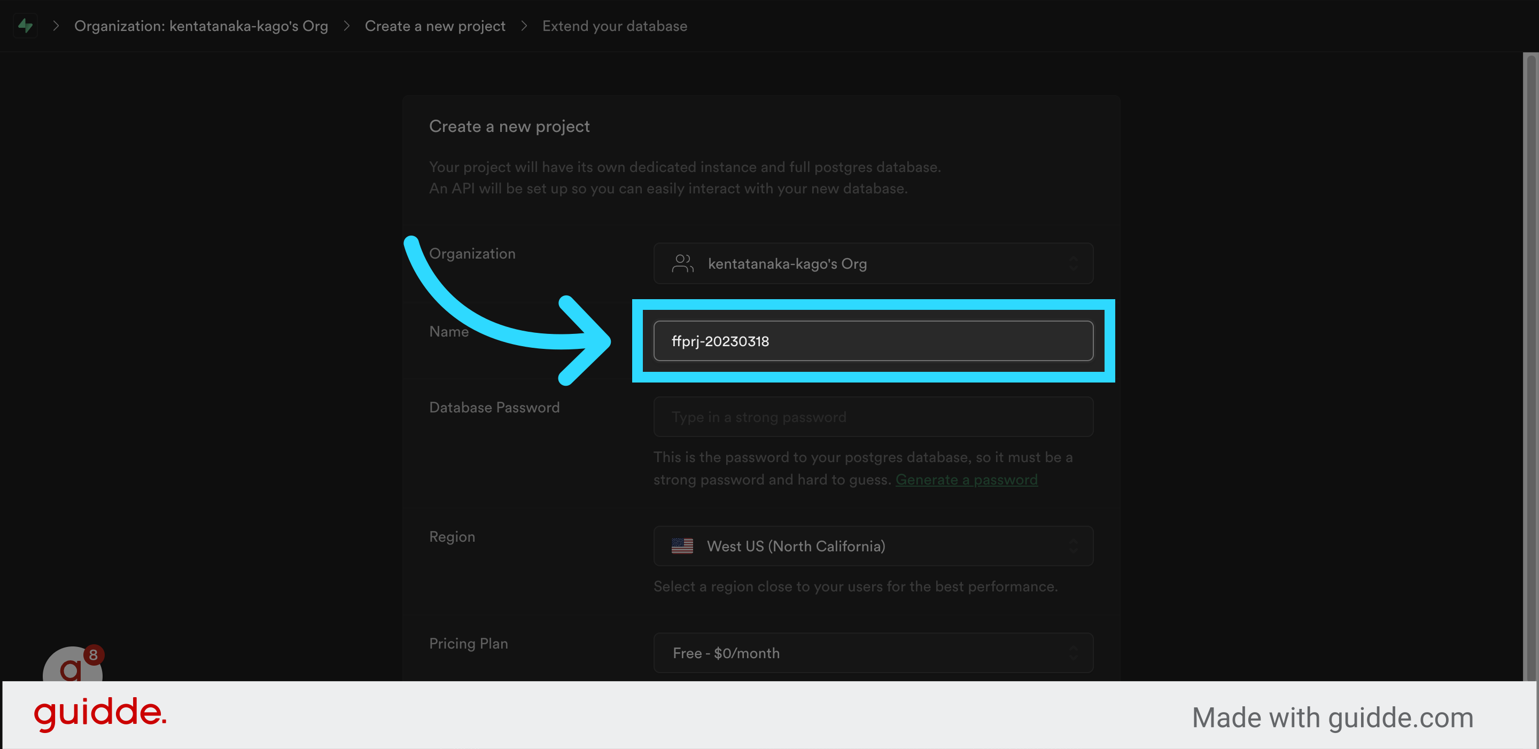Screen dimensions: 1539x749
Task: Click the chevron after the Supabase logo
Action: click(56, 26)
